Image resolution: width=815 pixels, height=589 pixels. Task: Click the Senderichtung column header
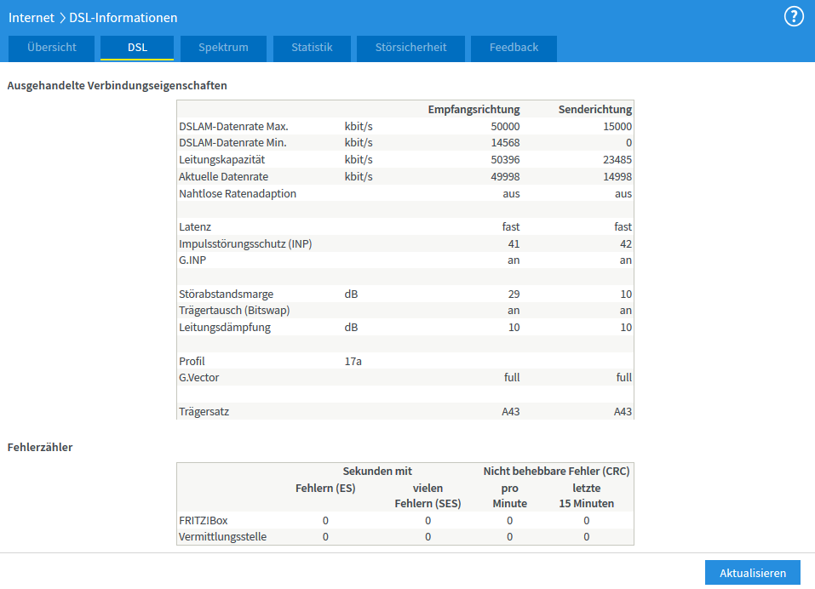(x=594, y=109)
